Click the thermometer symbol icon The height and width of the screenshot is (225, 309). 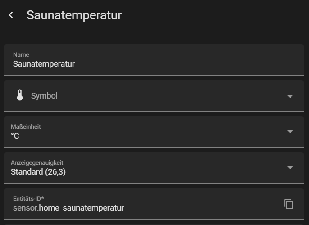coord(19,95)
